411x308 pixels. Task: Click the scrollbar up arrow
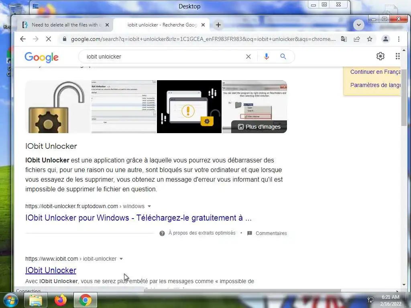(404, 50)
